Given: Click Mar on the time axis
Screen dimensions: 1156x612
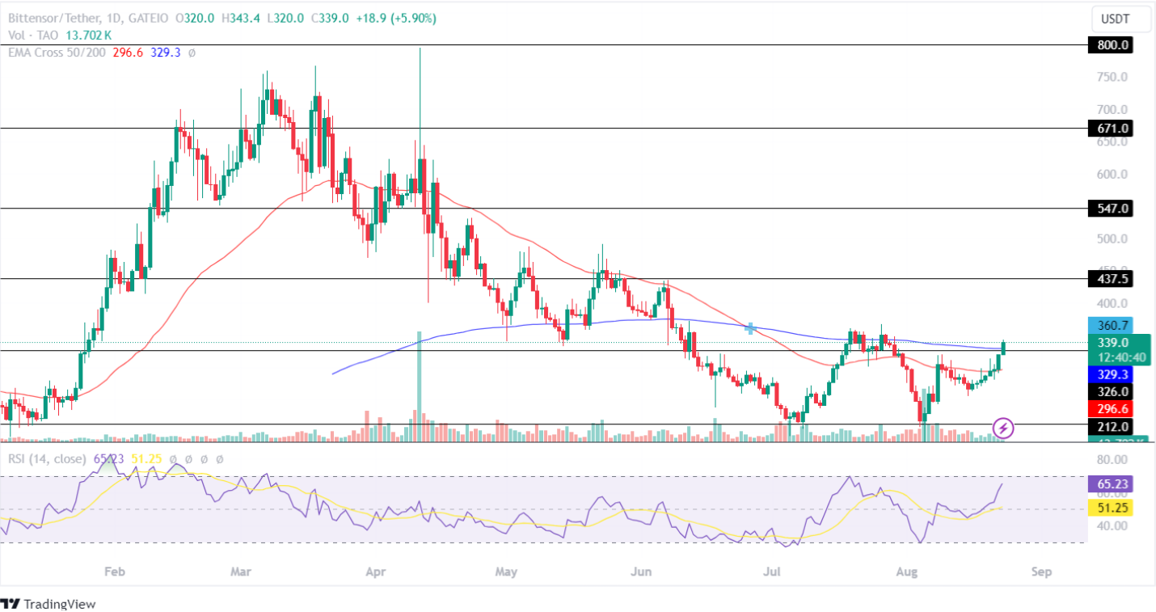Looking at the screenshot, I should (241, 572).
